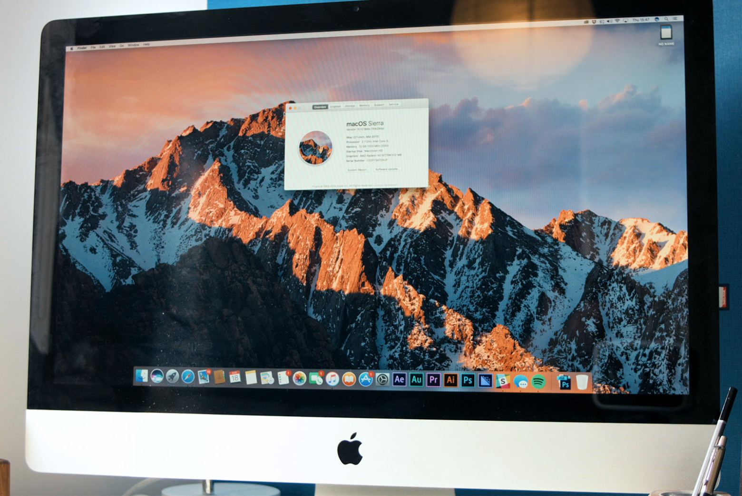
Task: Open Safari browser from the dock
Action: pyautogui.click(x=188, y=377)
